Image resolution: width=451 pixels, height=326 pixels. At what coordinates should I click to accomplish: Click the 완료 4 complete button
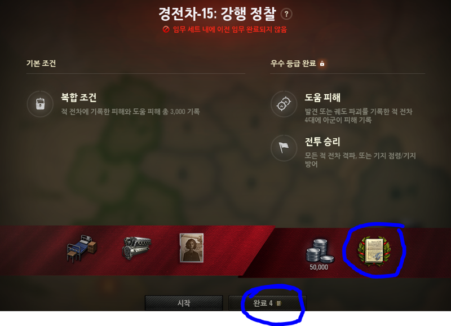(x=267, y=303)
